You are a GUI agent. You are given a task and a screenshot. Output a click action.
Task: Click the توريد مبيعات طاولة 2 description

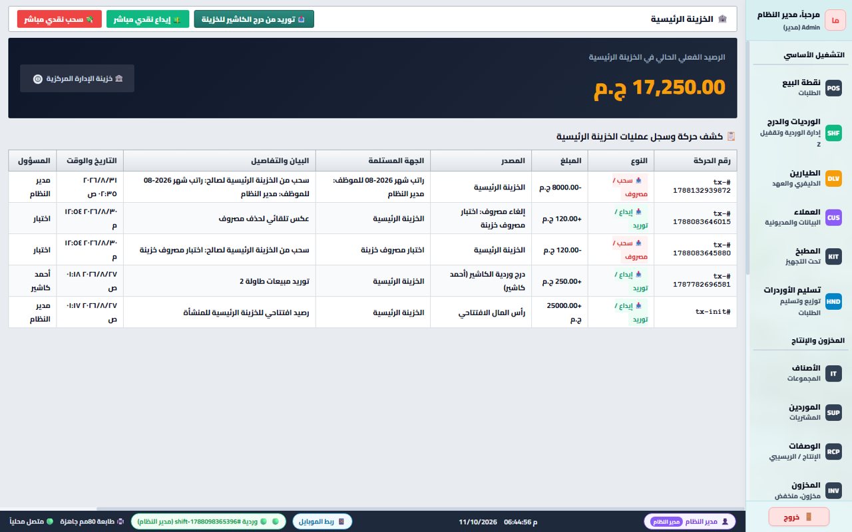274,281
